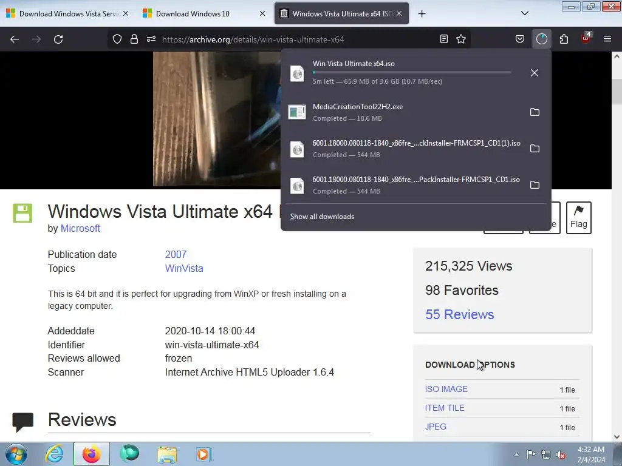Open Windows Explorer folder in taskbar

coord(167,454)
